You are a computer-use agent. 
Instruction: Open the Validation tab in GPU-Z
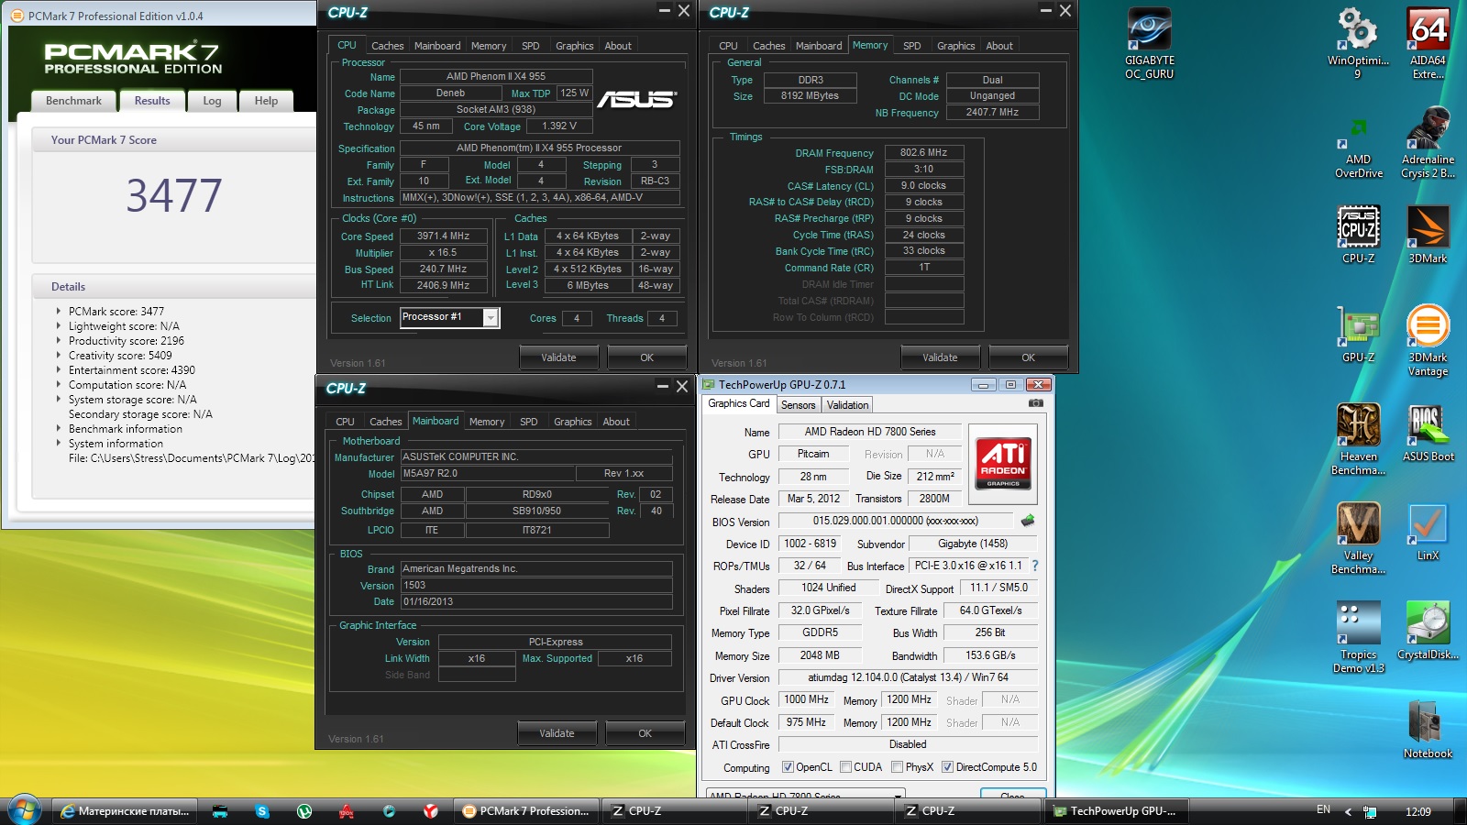click(847, 405)
